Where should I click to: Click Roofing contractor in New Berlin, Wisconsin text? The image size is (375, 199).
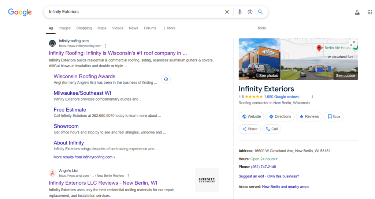click(274, 103)
